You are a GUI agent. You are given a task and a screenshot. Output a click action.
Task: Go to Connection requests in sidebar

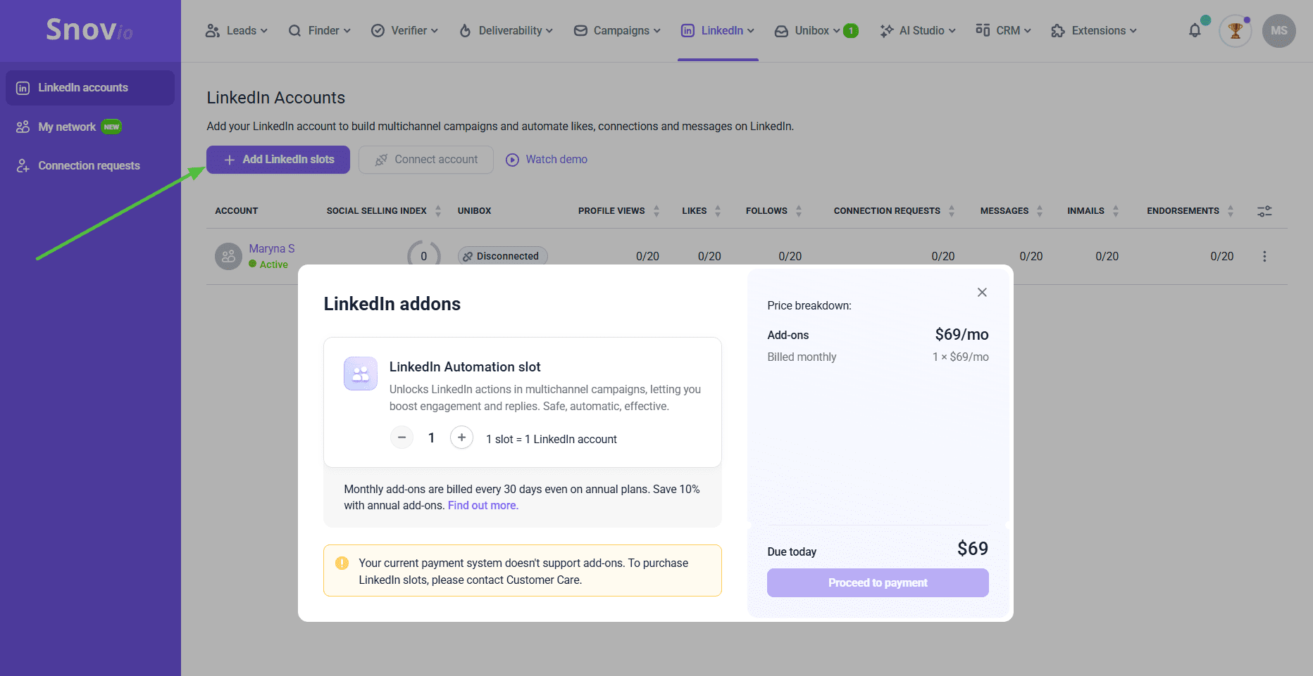pos(89,166)
